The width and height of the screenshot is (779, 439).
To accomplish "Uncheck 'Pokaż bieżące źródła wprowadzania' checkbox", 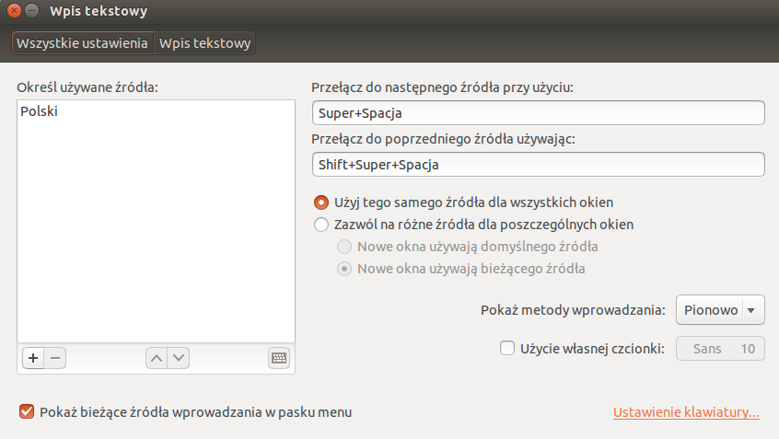I will pos(27,412).
